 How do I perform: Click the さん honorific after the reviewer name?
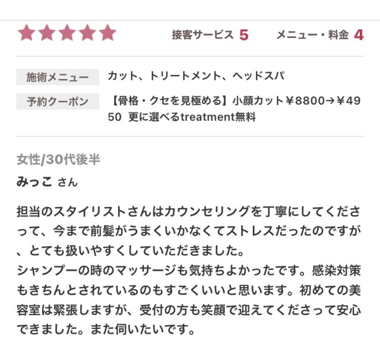68,183
